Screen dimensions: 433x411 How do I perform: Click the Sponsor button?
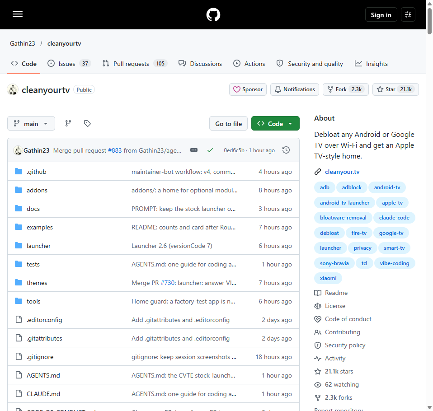(248, 89)
